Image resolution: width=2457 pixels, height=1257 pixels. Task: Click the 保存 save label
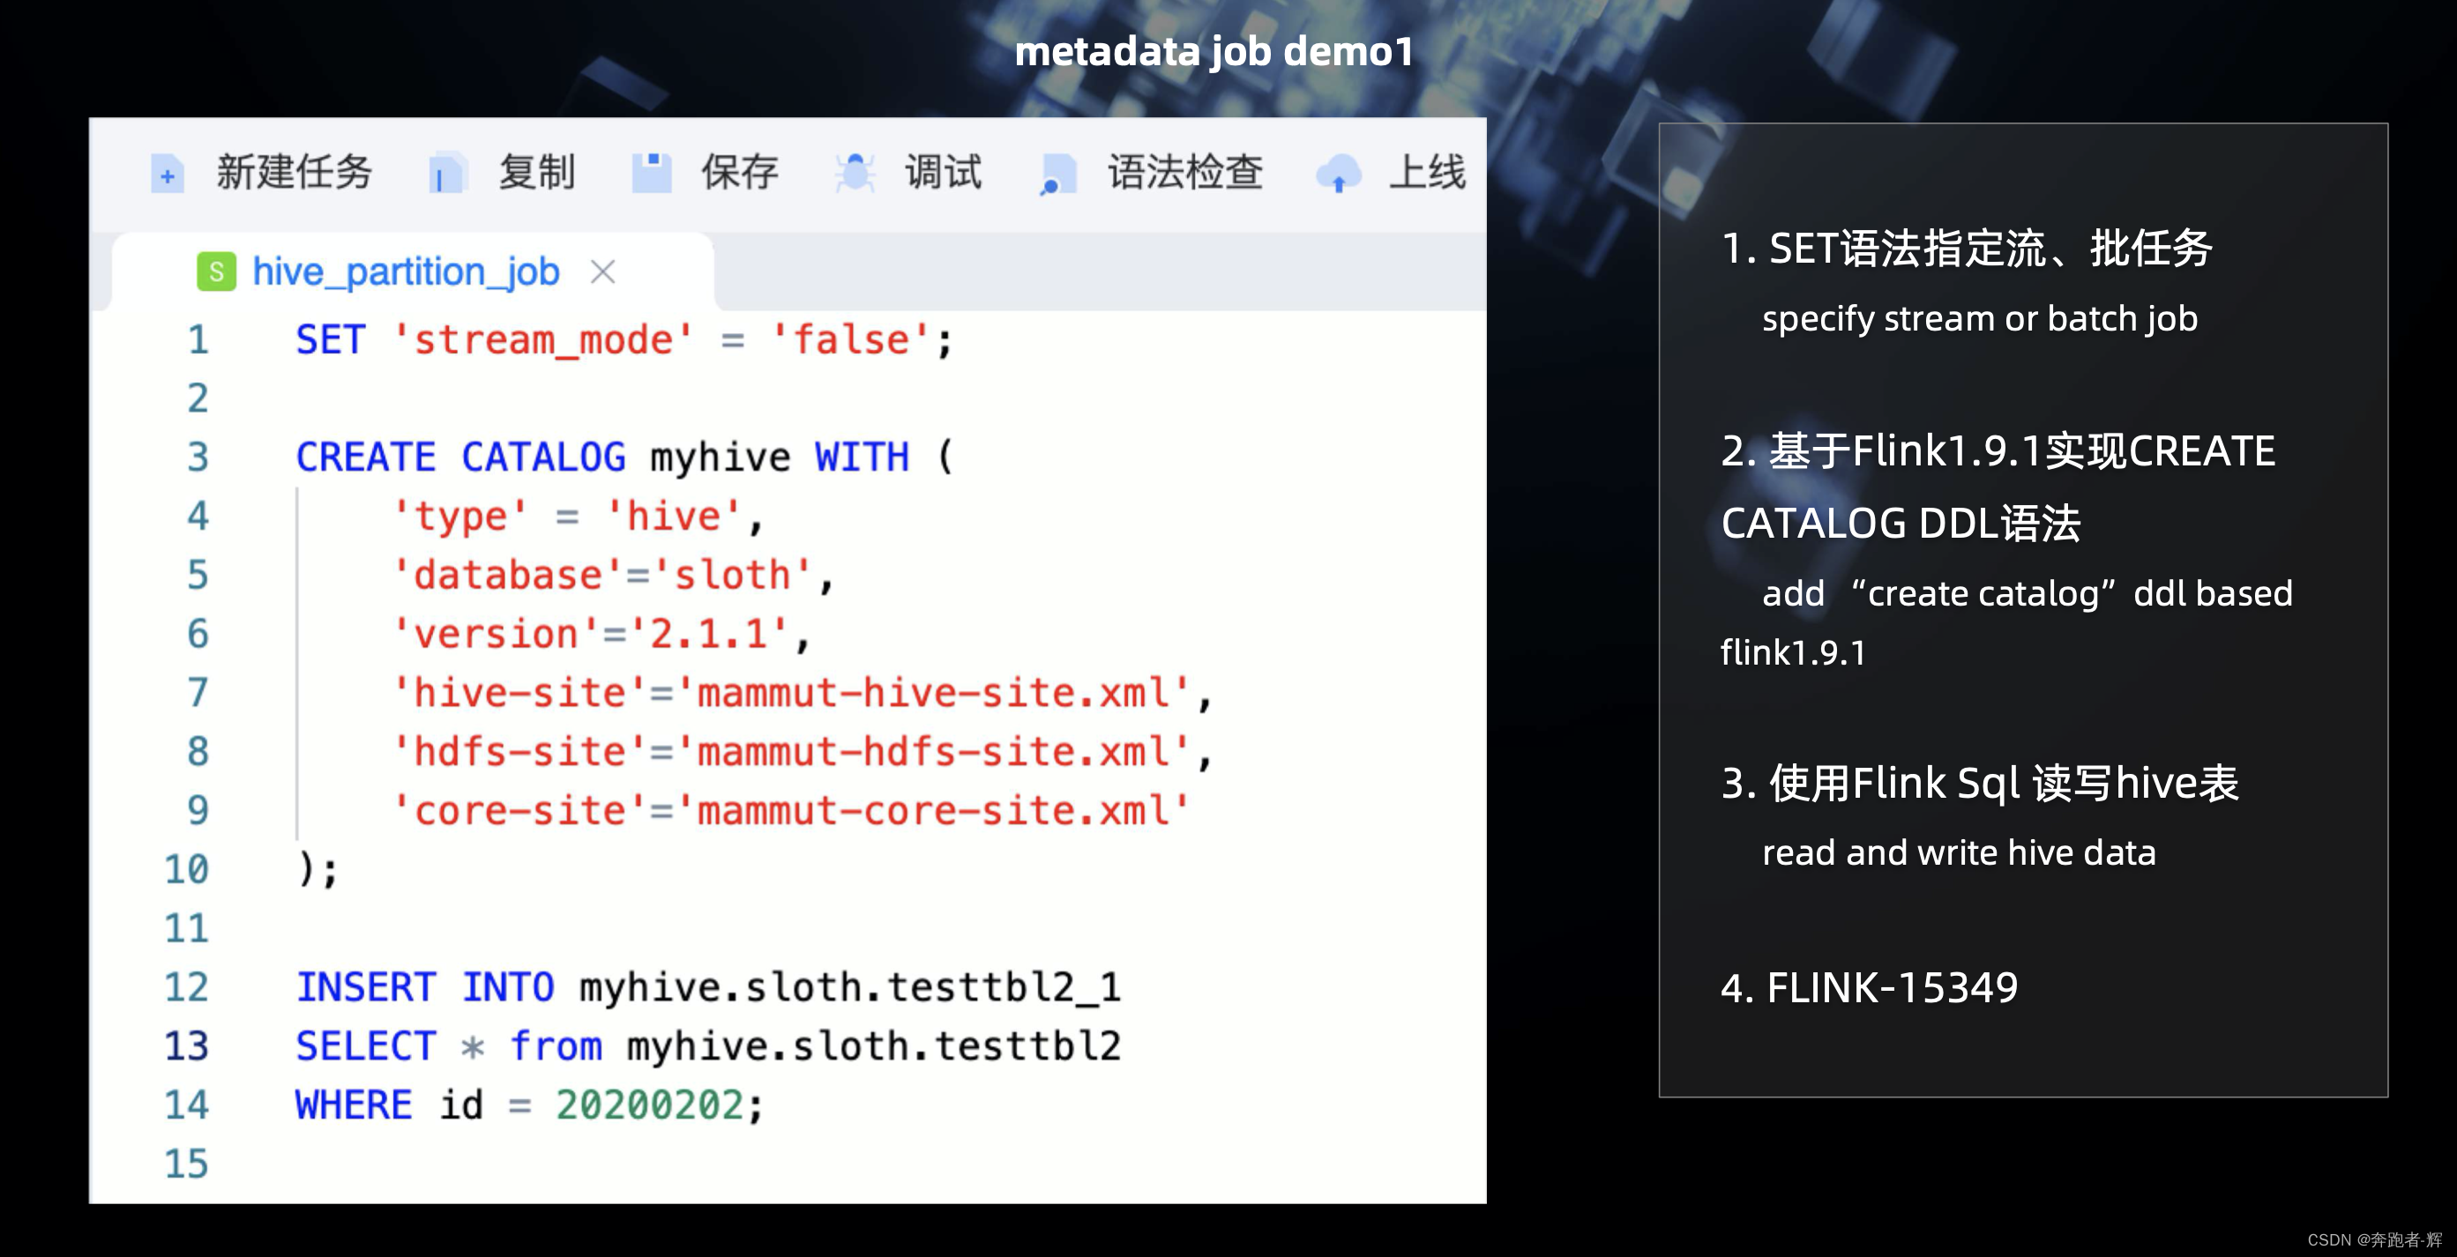coord(739,174)
